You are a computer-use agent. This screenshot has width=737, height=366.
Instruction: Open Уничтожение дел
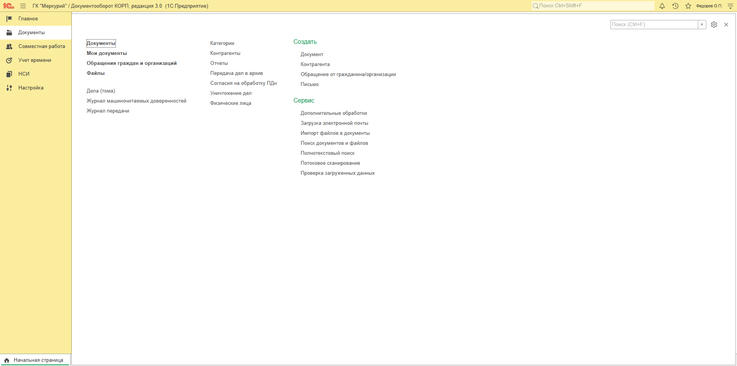coord(231,93)
